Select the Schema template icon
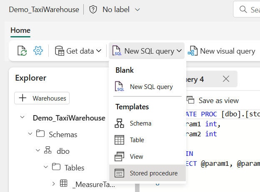The height and width of the screenshot is (192, 260). pos(120,123)
